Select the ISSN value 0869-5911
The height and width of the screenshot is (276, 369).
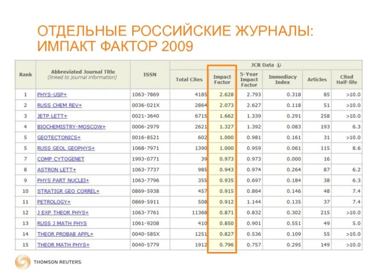point(145,202)
